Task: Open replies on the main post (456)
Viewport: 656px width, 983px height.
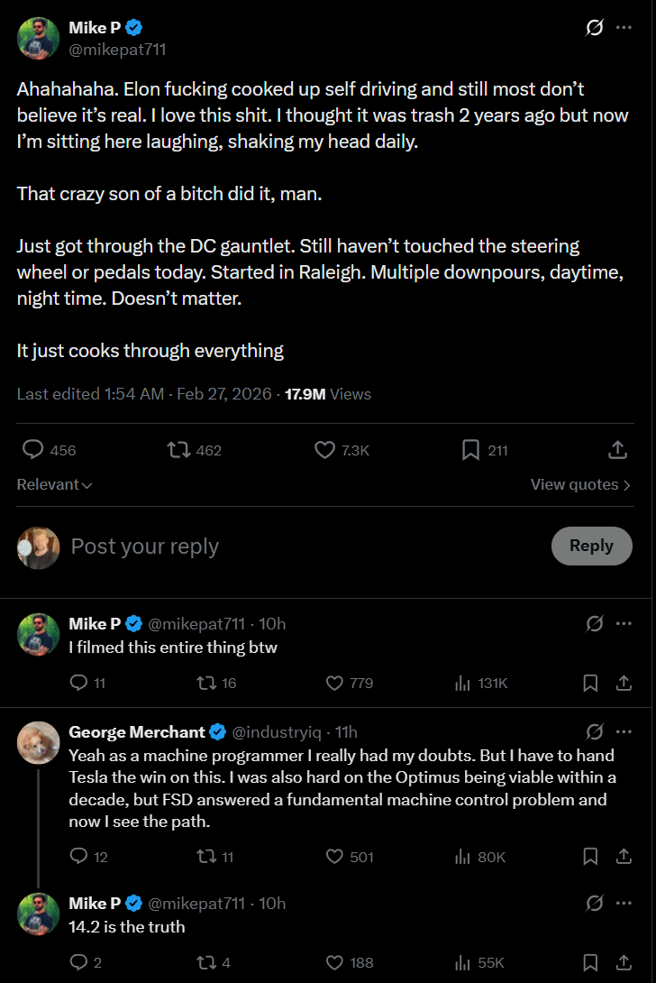Action: tap(33, 450)
